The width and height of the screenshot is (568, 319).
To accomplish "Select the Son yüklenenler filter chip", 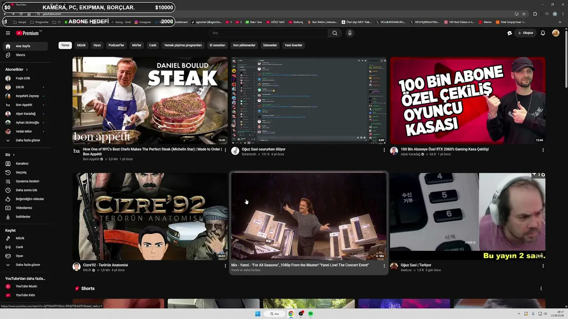I will tap(244, 45).
